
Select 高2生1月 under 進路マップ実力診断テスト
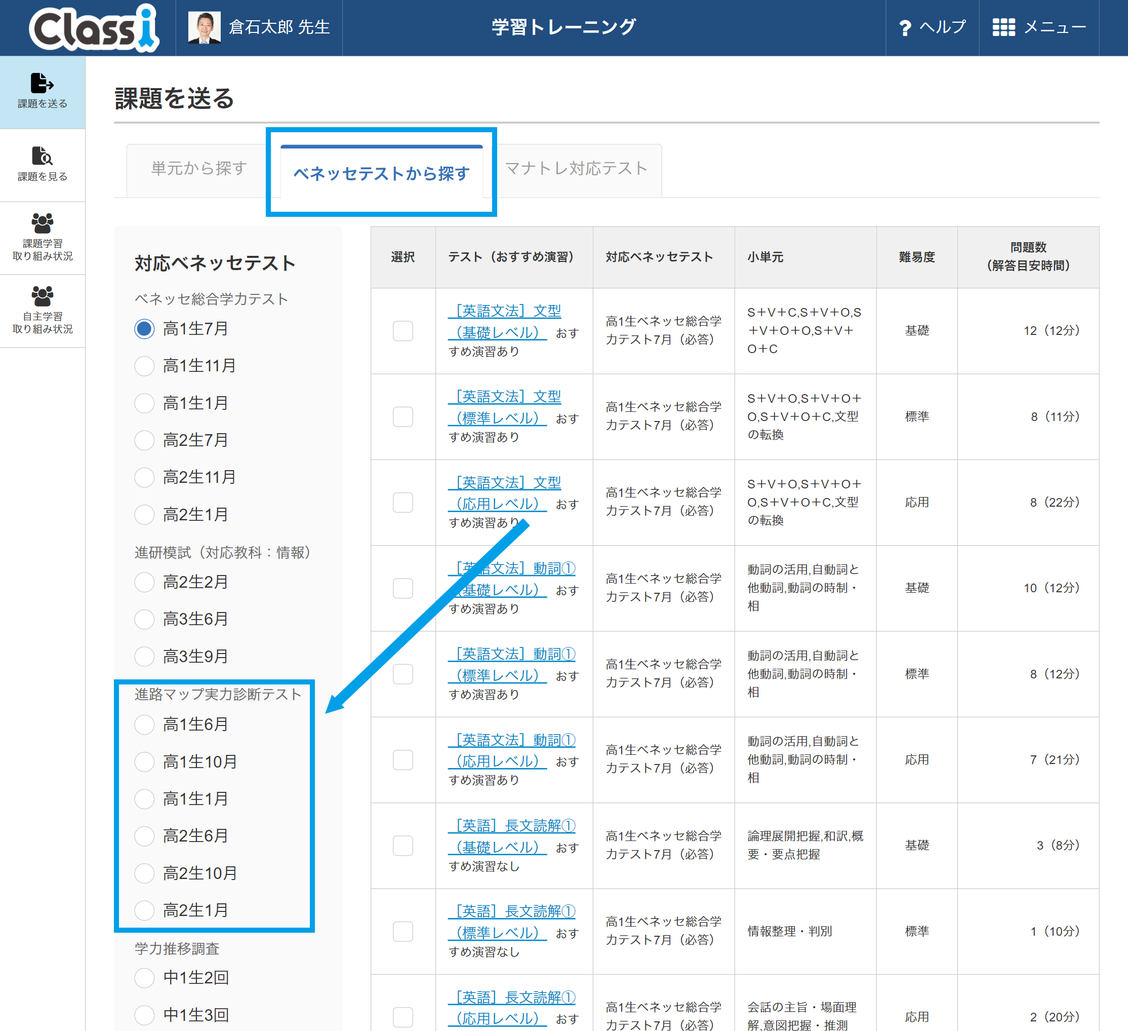click(x=144, y=910)
